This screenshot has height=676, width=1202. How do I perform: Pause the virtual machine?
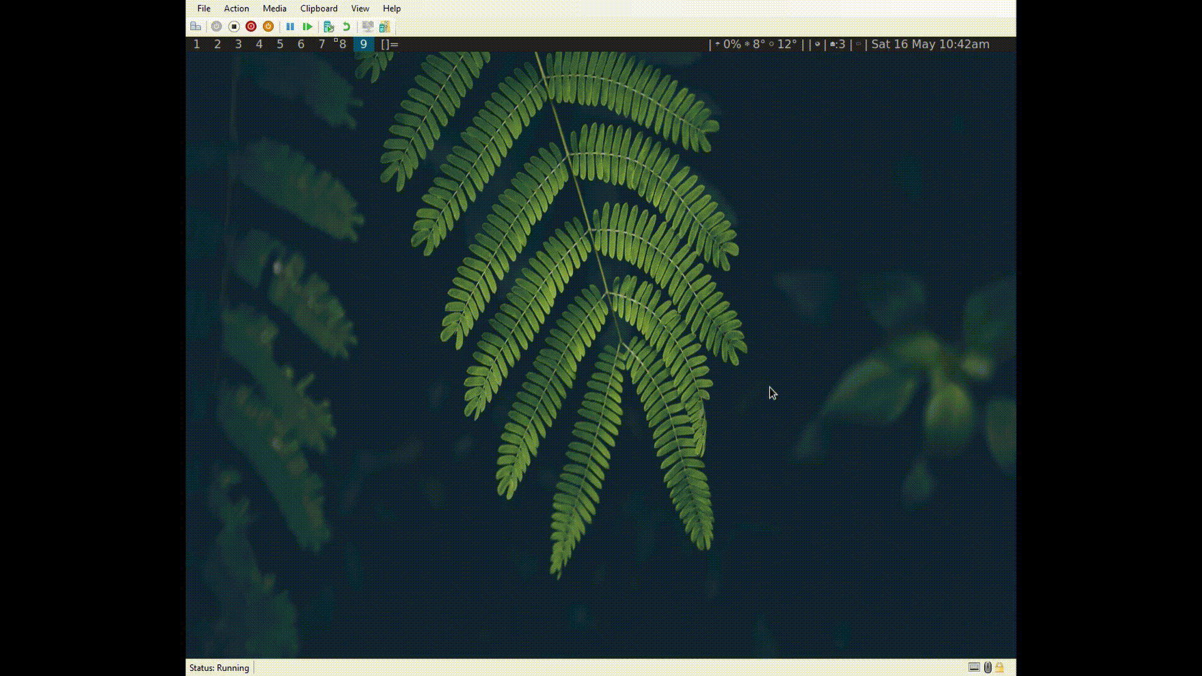(290, 26)
